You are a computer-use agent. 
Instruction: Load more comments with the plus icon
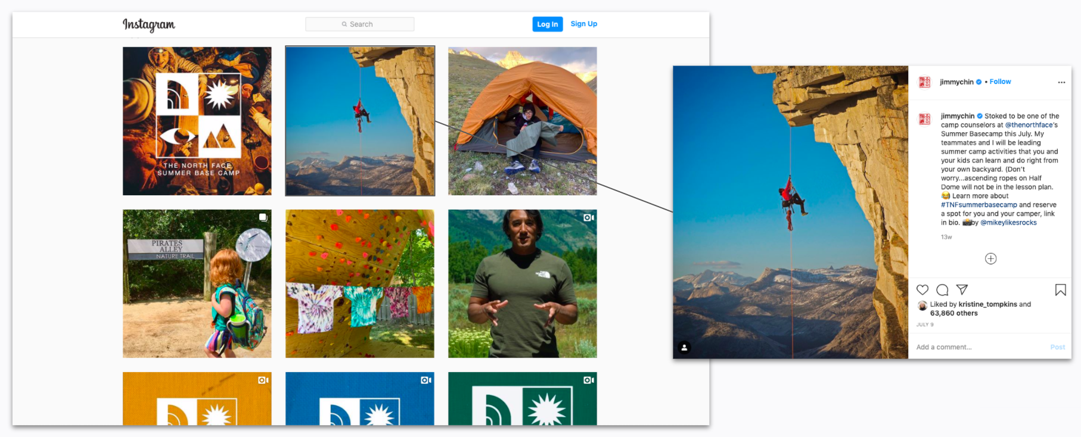(990, 258)
